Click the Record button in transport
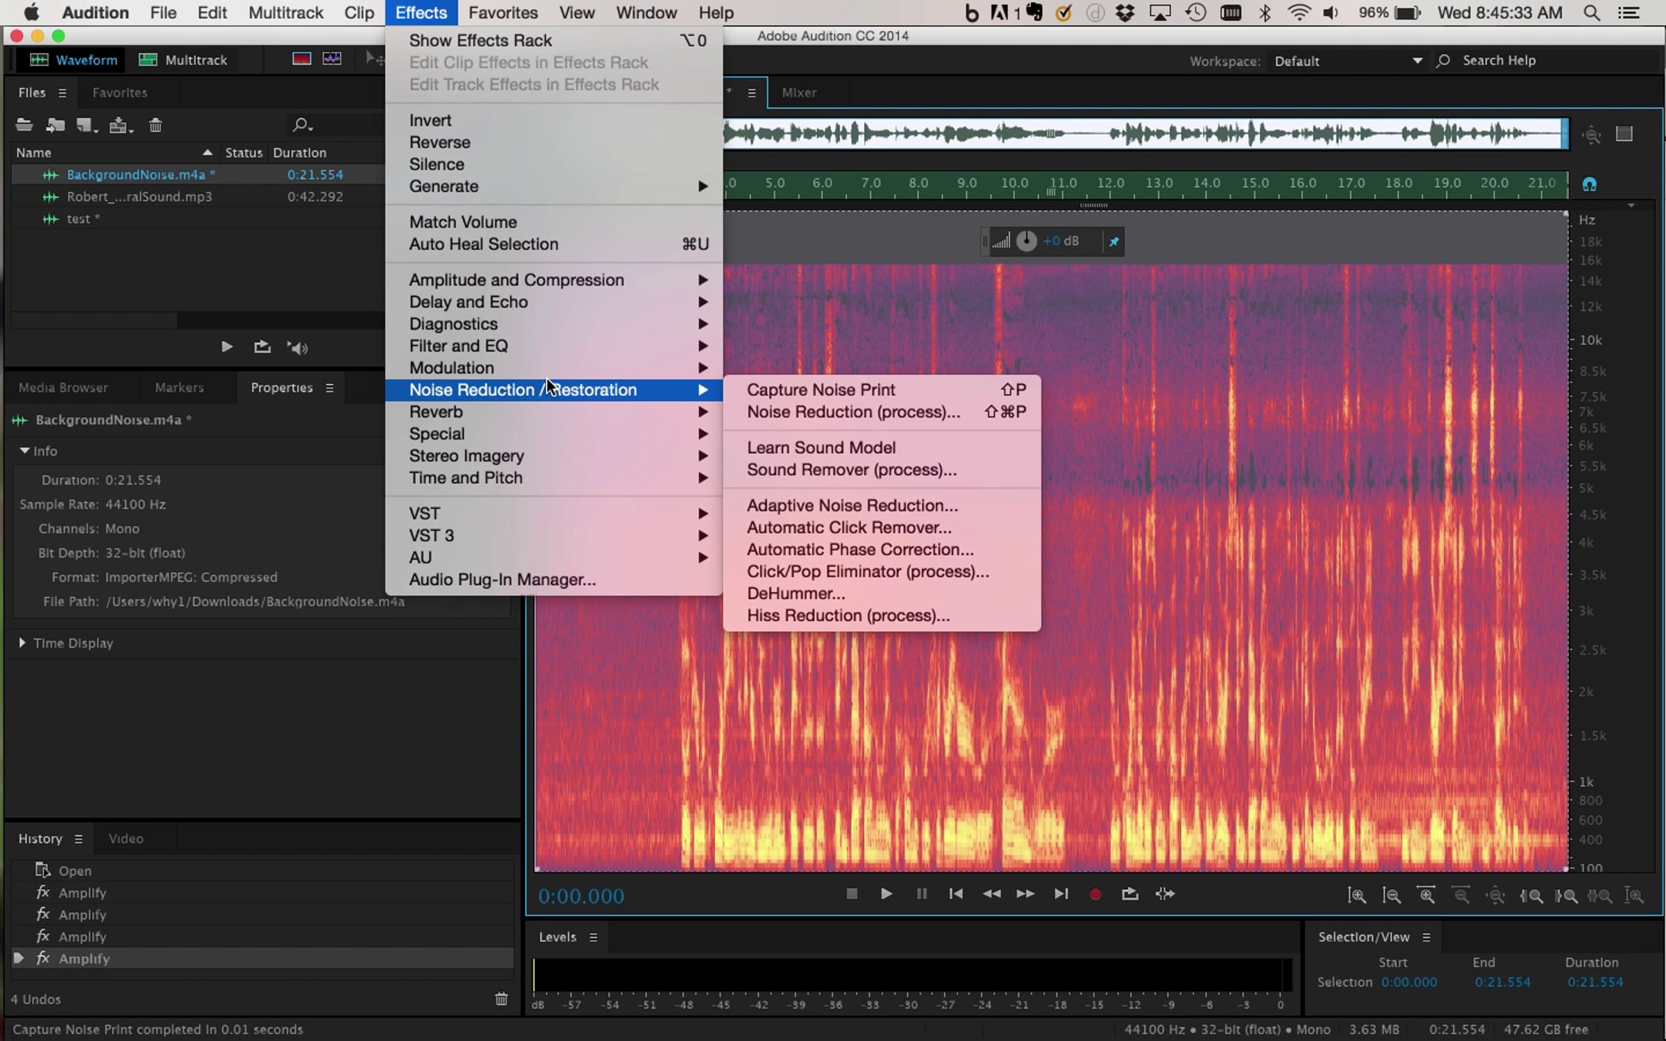Image resolution: width=1666 pixels, height=1041 pixels. click(1095, 895)
